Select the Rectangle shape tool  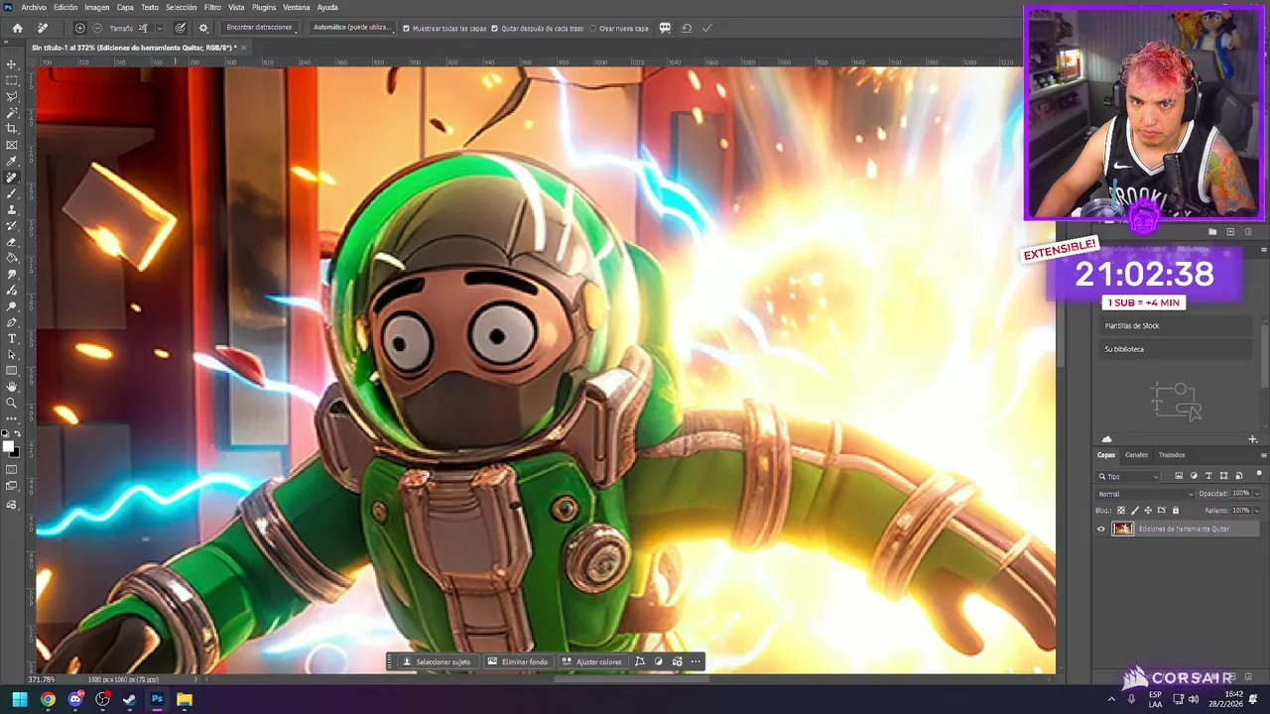pos(12,371)
